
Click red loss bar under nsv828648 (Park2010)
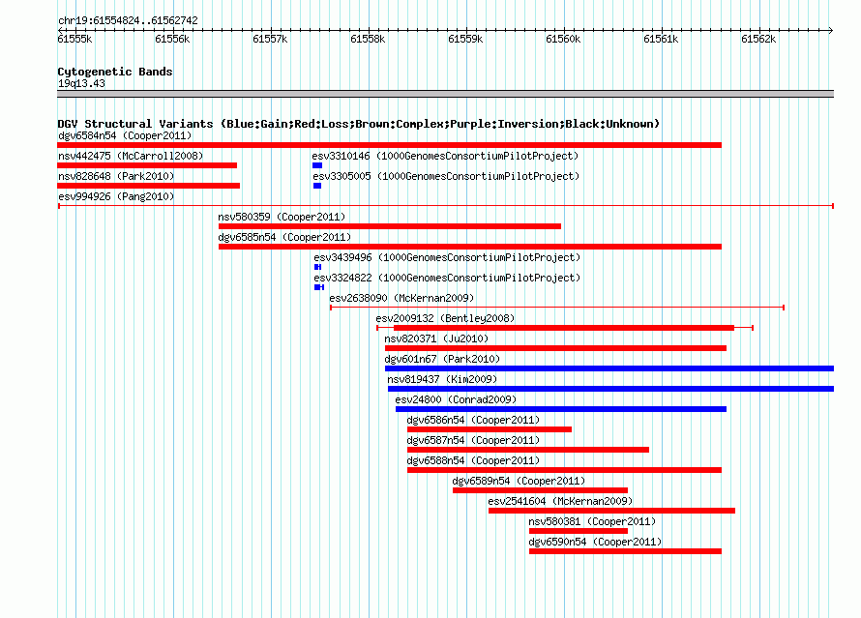click(148, 186)
